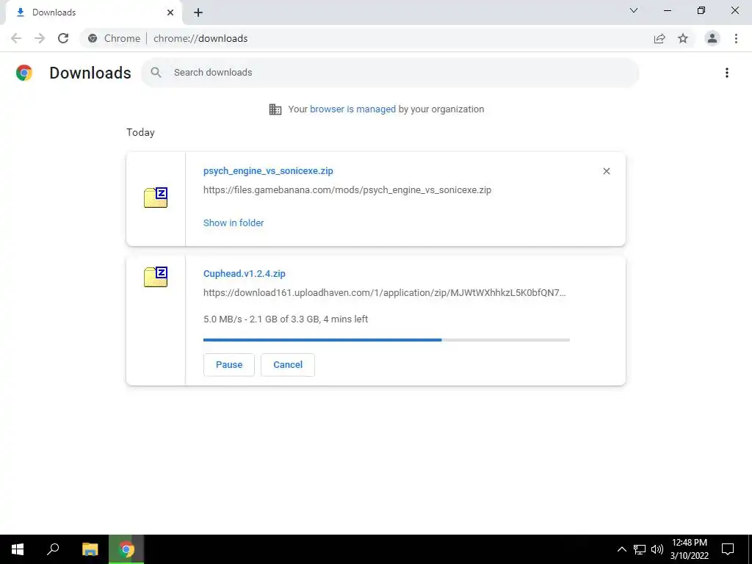Open the volume control in system tray
752x564 pixels.
(657, 549)
